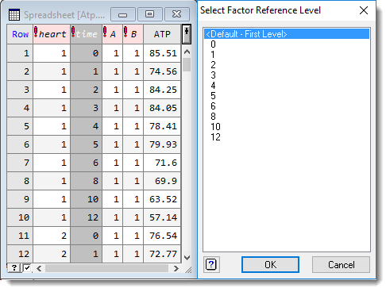
Task: Confirm with the OK button
Action: pos(270,264)
